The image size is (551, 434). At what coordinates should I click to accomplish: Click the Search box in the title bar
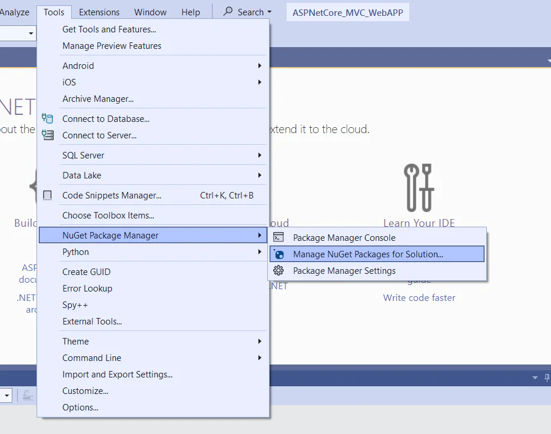[x=248, y=12]
